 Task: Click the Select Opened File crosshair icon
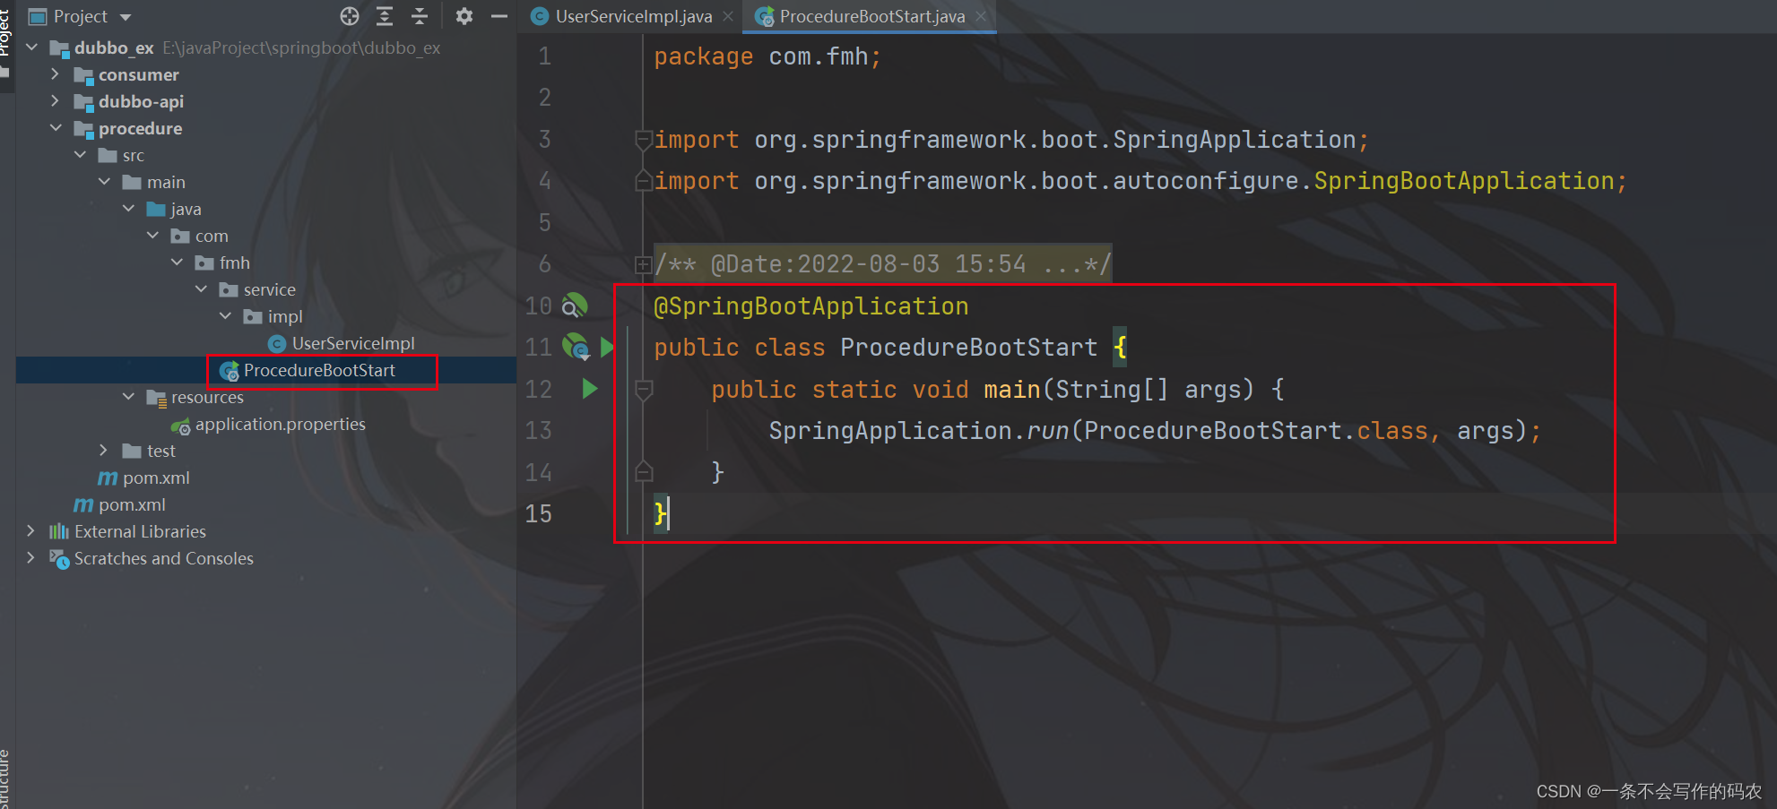(x=350, y=16)
